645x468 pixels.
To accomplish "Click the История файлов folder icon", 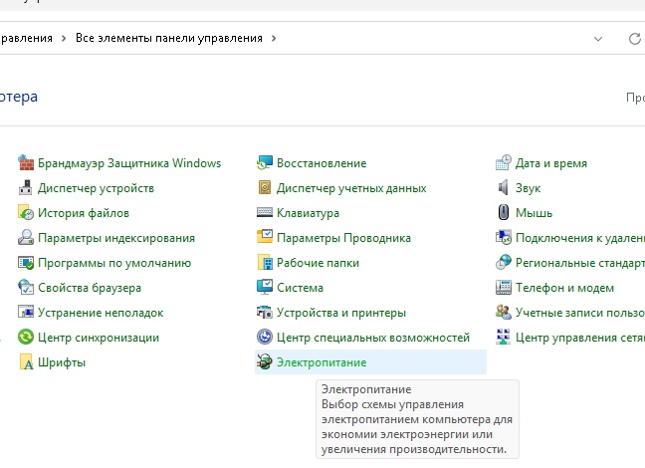I will [x=26, y=213].
